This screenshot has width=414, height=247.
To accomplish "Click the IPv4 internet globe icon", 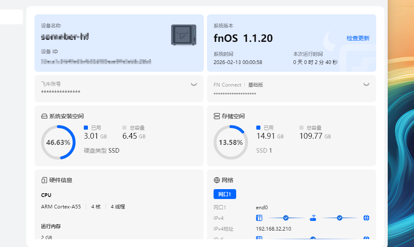I will 366,218.
